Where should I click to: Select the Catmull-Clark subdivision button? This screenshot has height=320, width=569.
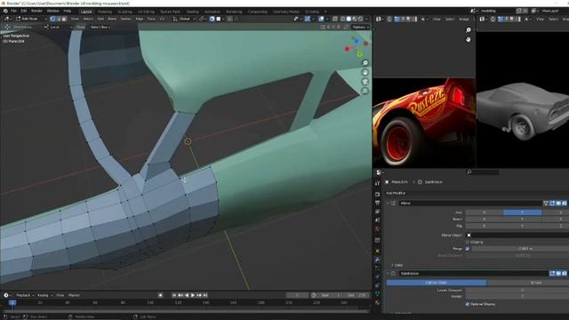[x=437, y=283]
